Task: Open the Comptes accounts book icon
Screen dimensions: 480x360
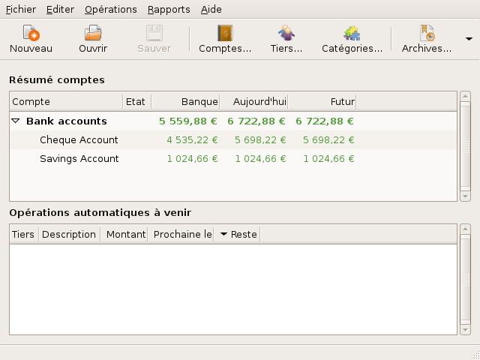Action: point(225,34)
